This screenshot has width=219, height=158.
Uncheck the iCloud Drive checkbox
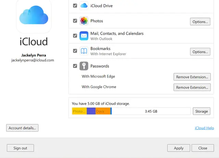click(75, 5)
